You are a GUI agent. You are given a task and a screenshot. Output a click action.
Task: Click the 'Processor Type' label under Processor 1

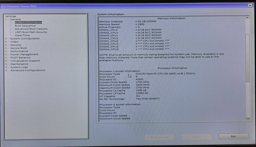click(110, 74)
